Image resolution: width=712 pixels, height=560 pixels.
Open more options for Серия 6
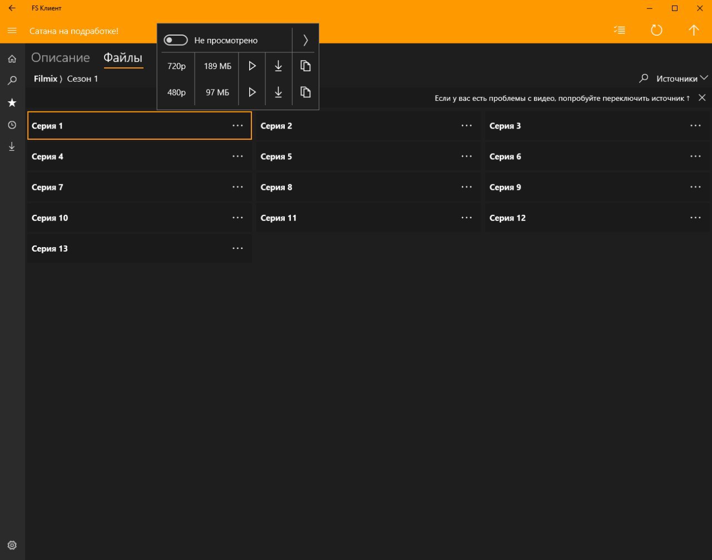[695, 156]
